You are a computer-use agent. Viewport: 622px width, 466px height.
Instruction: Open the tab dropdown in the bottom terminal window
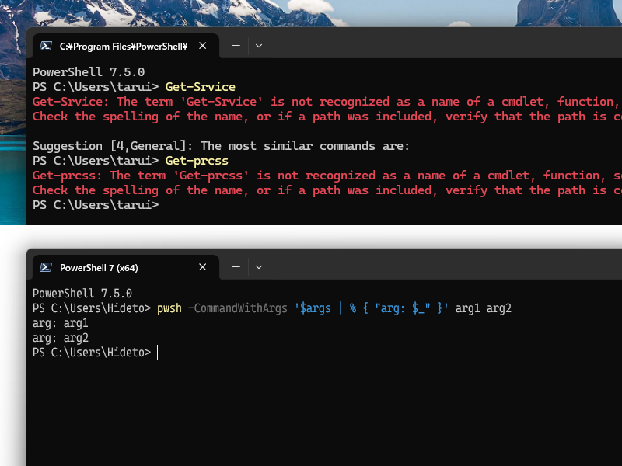[258, 267]
